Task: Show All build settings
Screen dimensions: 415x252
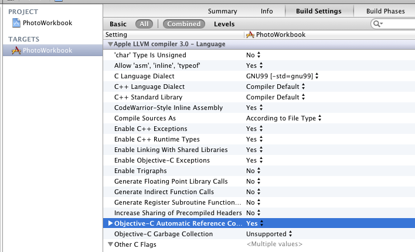Action: 144,24
